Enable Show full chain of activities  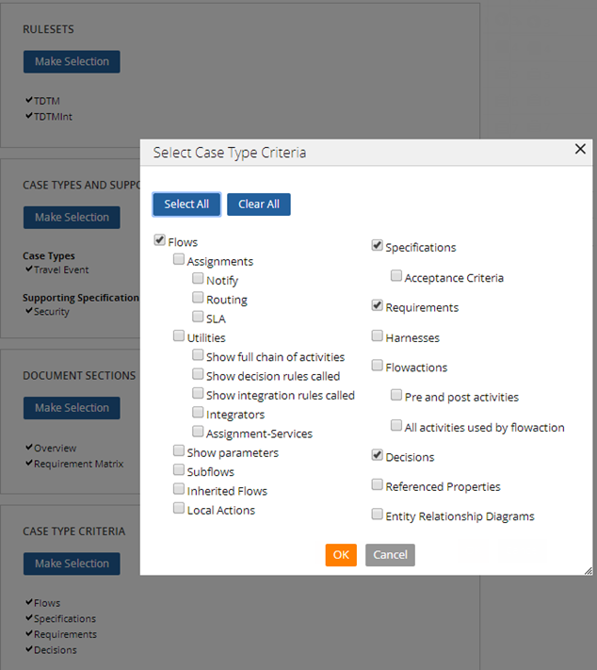pos(198,356)
